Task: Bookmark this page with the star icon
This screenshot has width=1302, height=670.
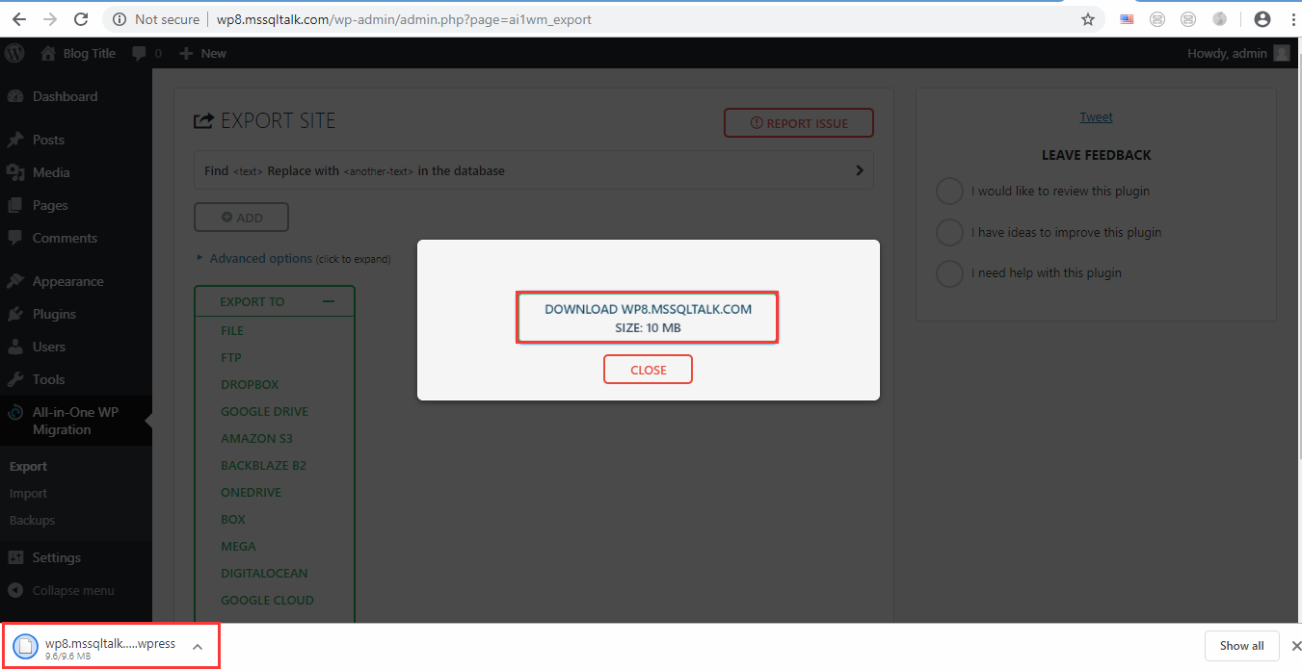Action: [1088, 19]
